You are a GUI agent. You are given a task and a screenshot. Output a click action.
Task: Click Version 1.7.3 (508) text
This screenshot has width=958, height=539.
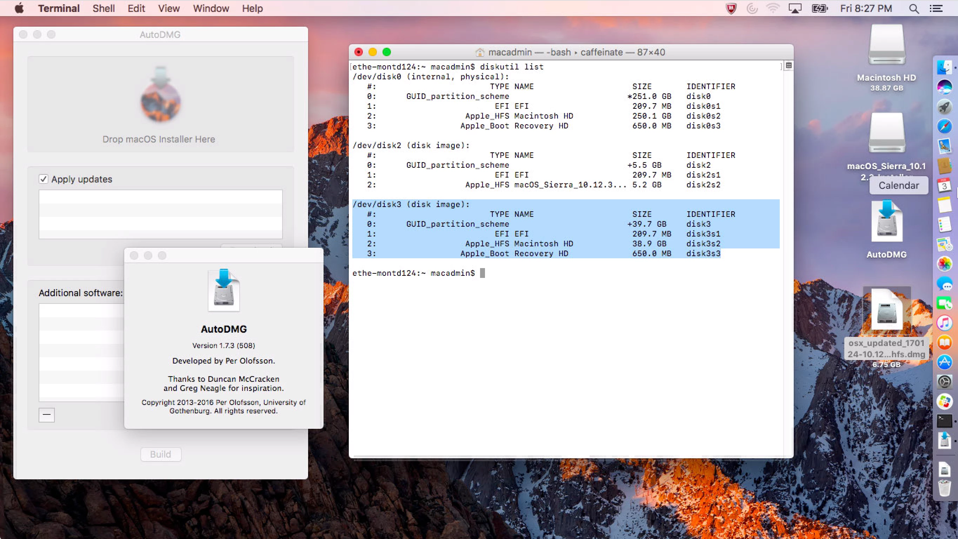pyautogui.click(x=224, y=345)
